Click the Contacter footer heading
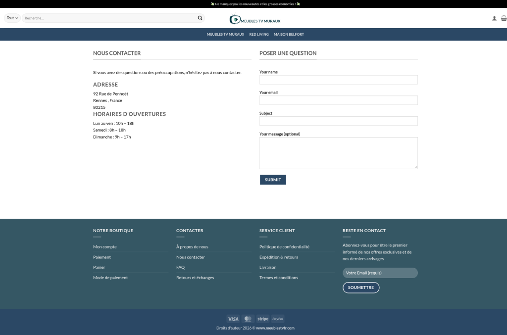This screenshot has width=507, height=335. pyautogui.click(x=190, y=231)
